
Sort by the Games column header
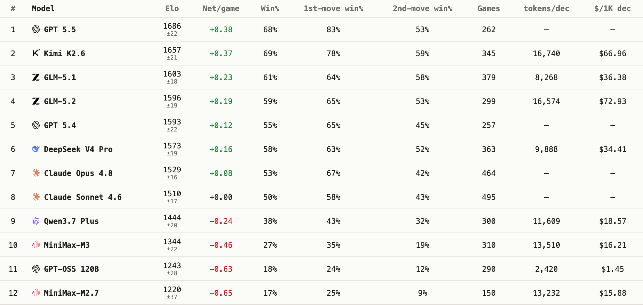click(489, 8)
